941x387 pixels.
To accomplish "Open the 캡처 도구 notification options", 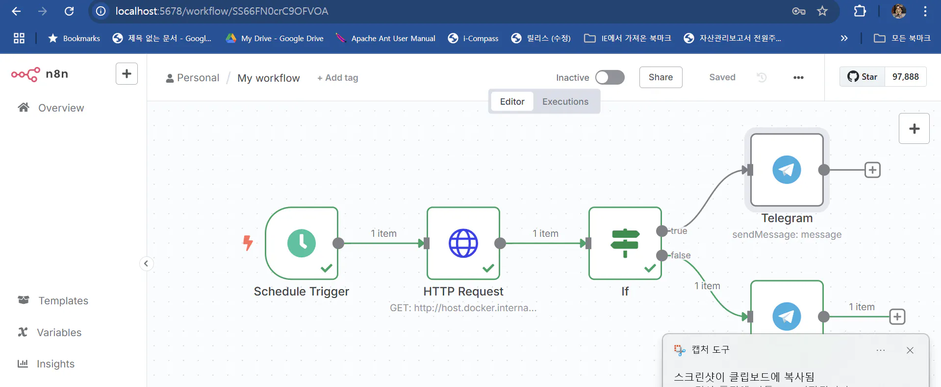I will coord(881,350).
